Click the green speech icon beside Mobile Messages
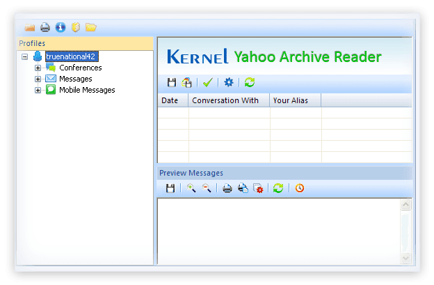 point(51,90)
